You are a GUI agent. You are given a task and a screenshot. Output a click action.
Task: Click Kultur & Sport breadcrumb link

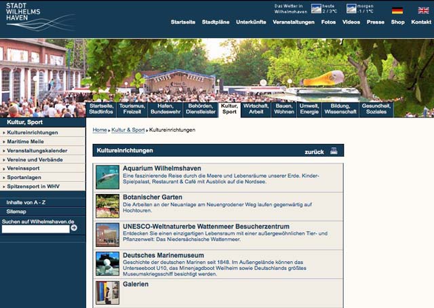128,130
